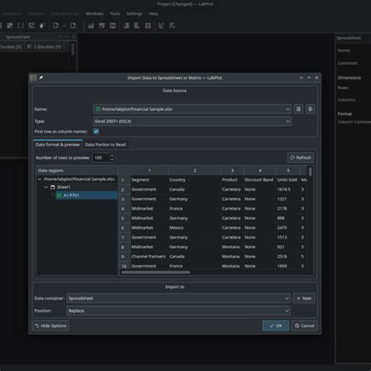Select preview column header 5
Viewport: 371px width, 371px height.
click(x=288, y=171)
